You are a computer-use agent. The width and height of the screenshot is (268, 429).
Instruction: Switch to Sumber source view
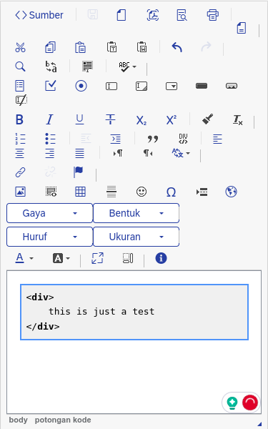pyautogui.click(x=39, y=15)
